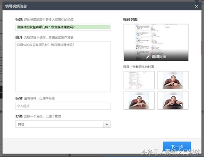Select the 标签 tags input field
The height and width of the screenshot is (157, 204).
pos(63,106)
